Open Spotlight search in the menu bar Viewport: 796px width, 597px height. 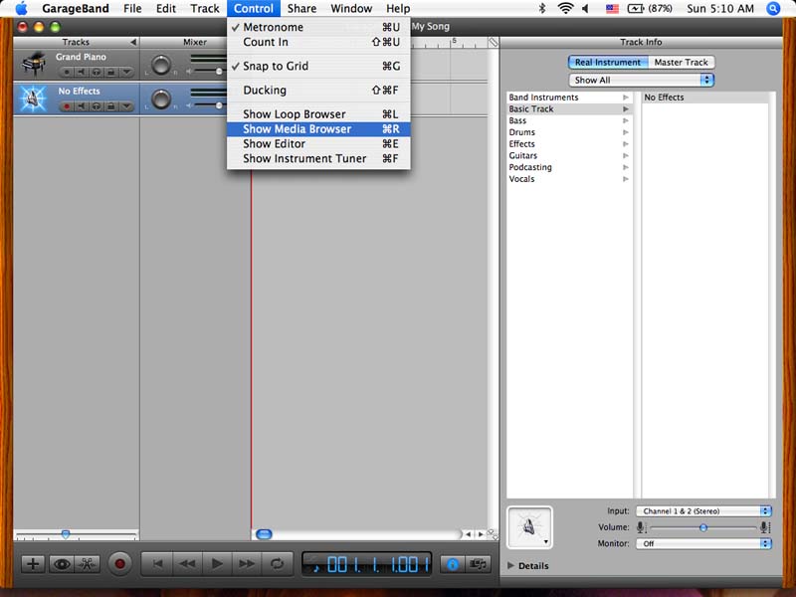[x=773, y=9]
